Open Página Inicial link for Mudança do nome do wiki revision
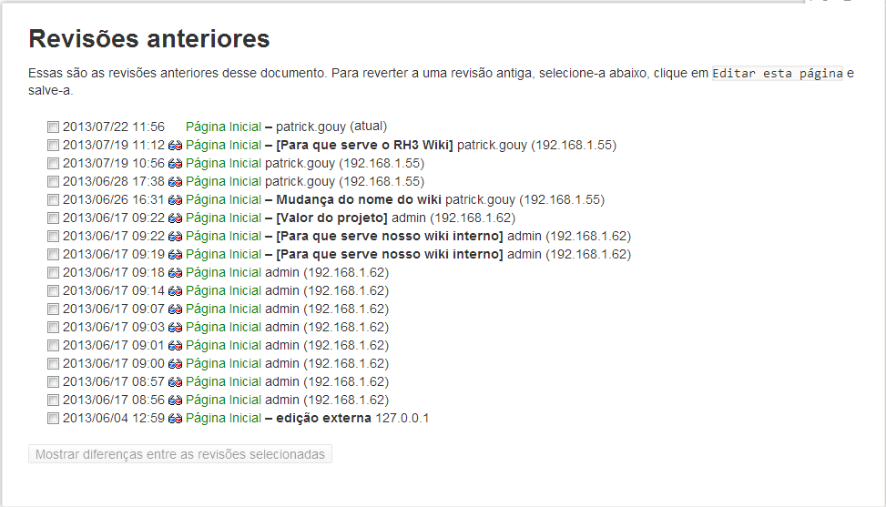Image resolution: width=886 pixels, height=507 pixels. click(223, 200)
